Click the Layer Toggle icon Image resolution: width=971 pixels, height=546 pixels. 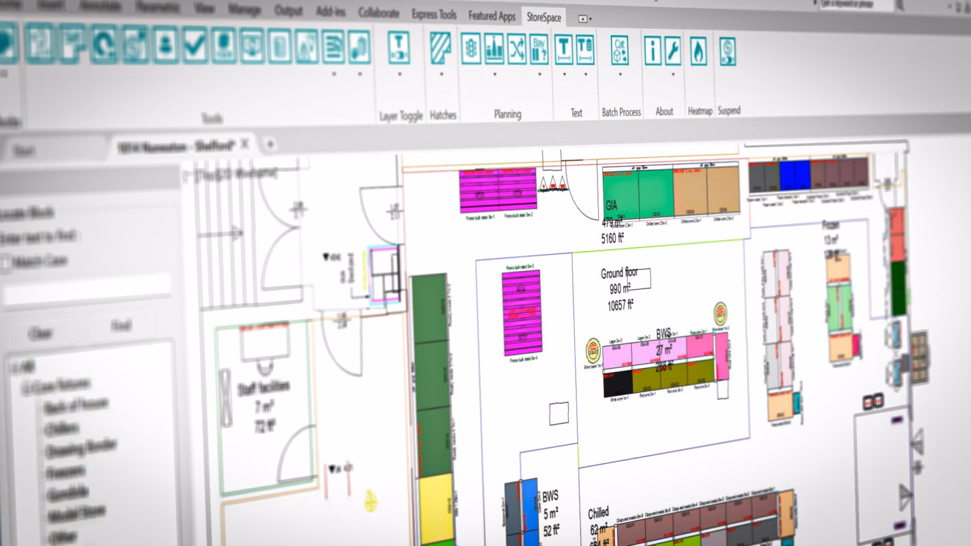point(399,49)
